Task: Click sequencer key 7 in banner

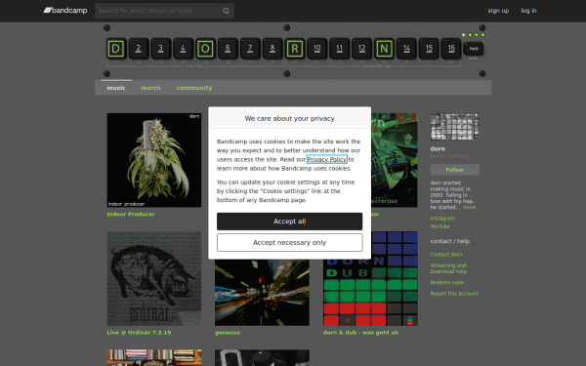Action: [250, 49]
